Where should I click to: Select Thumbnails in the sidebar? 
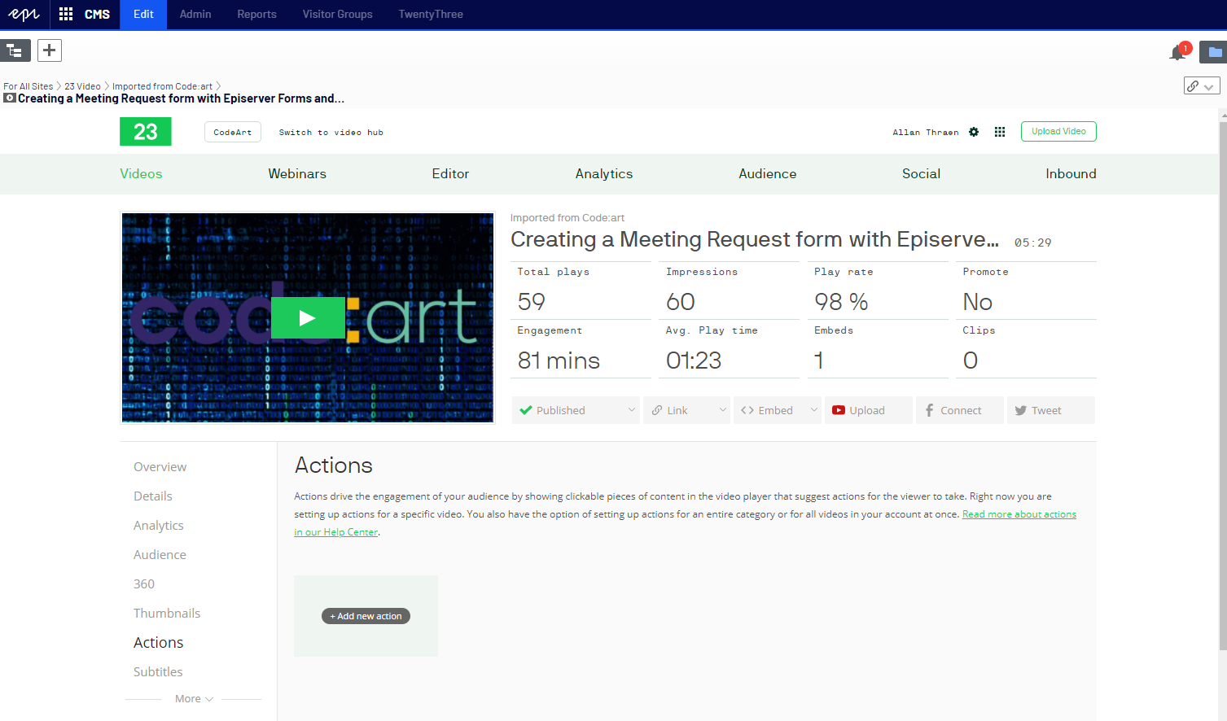167,614
